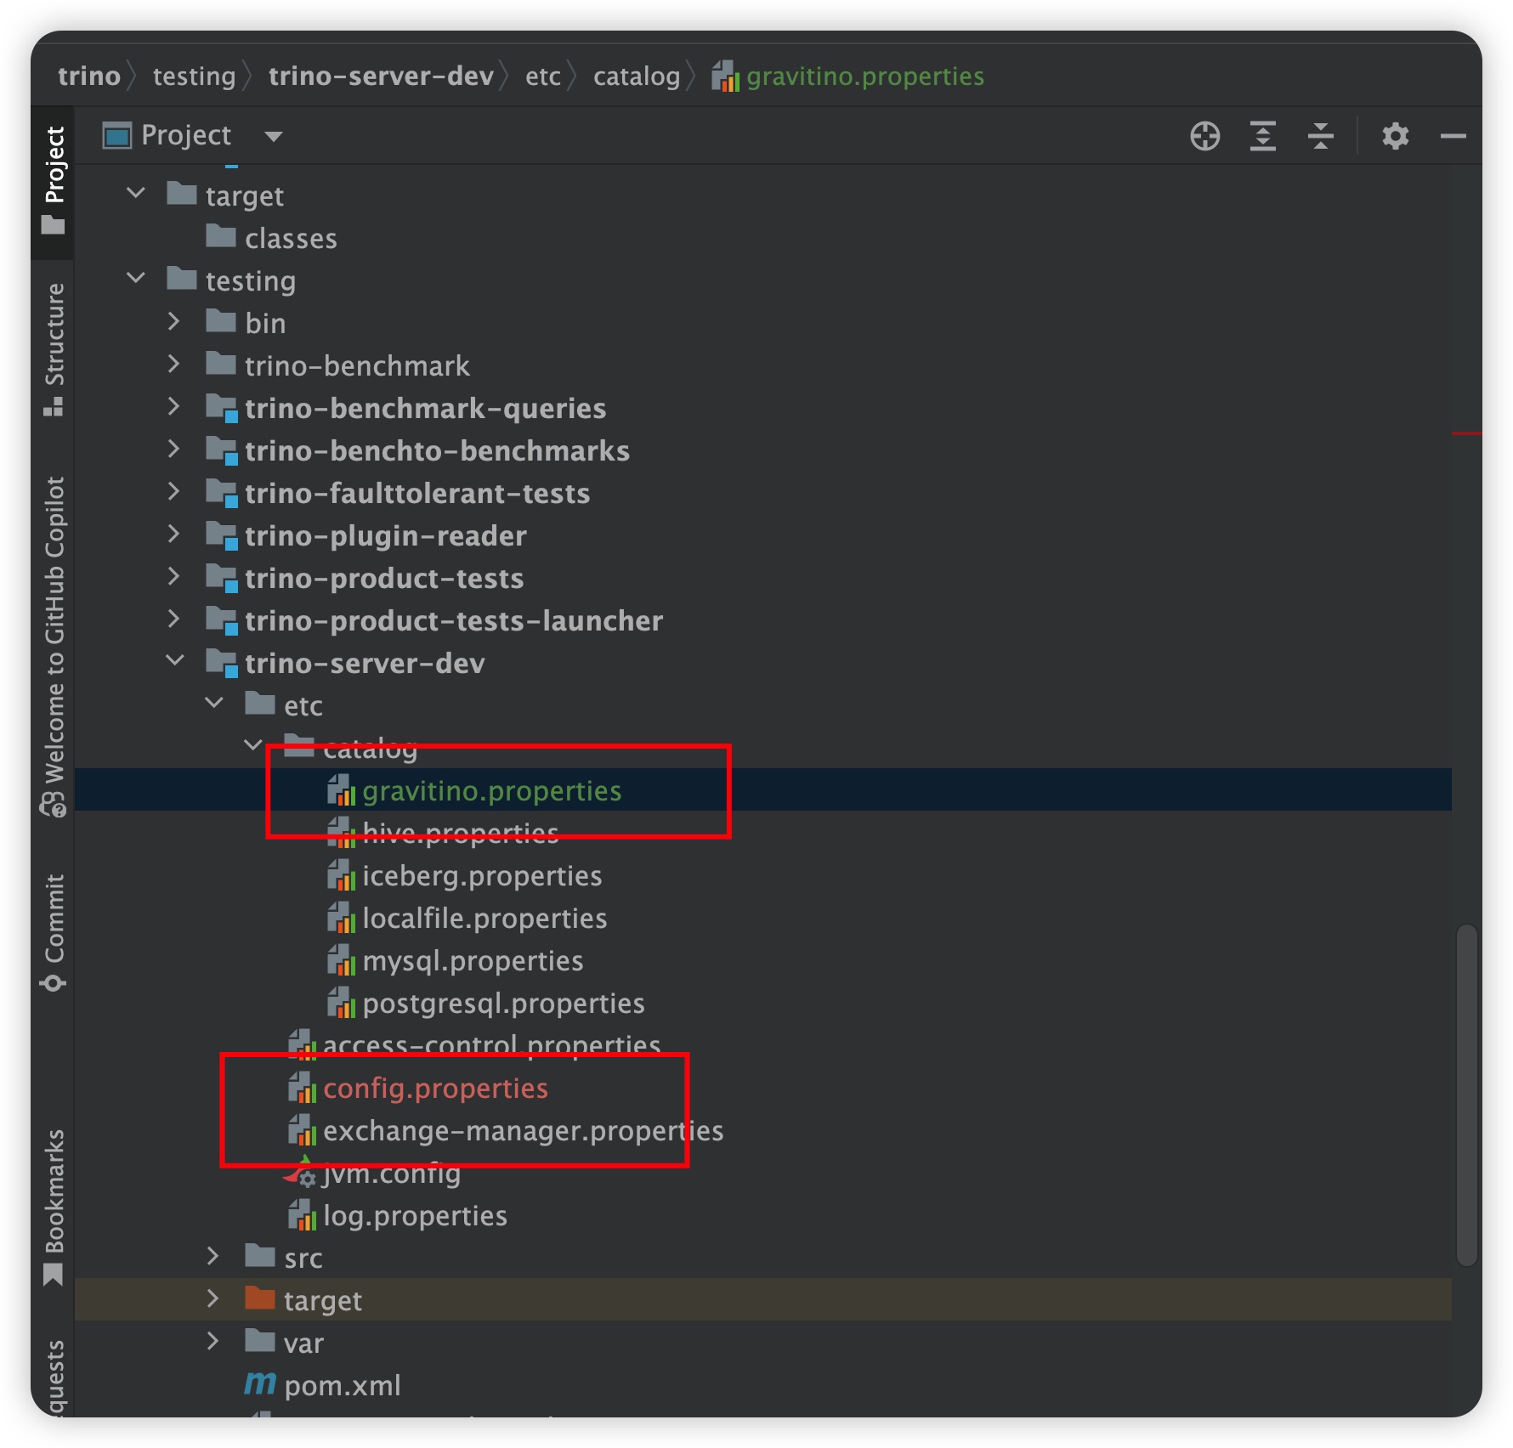Collapse the etc folder
This screenshot has height=1448, width=1513.
point(214,704)
